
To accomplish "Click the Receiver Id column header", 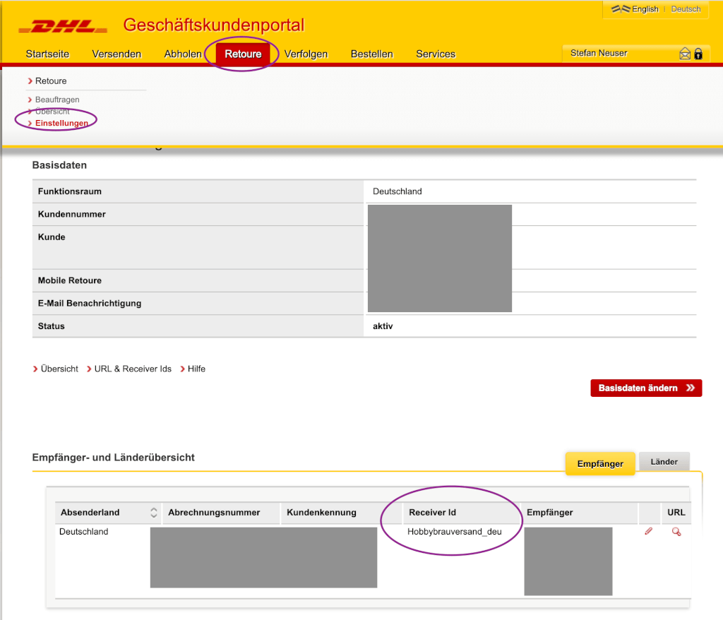I will point(432,513).
